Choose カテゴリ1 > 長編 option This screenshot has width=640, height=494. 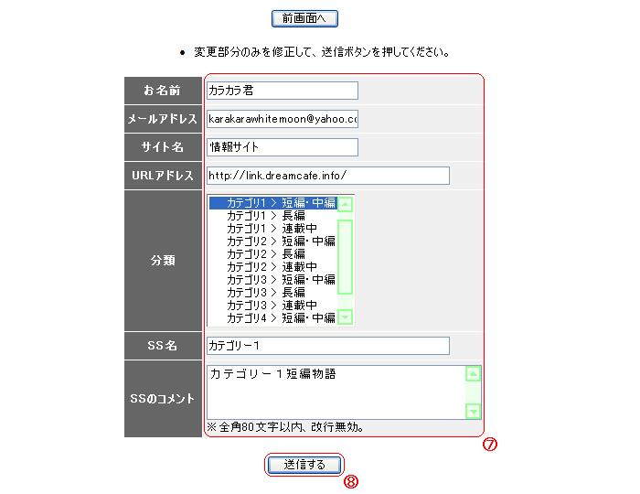pyautogui.click(x=273, y=216)
